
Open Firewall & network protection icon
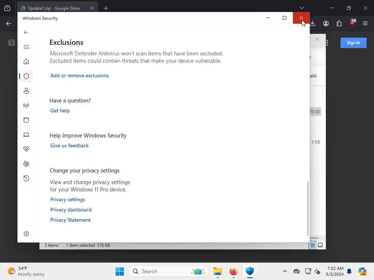pyautogui.click(x=26, y=105)
